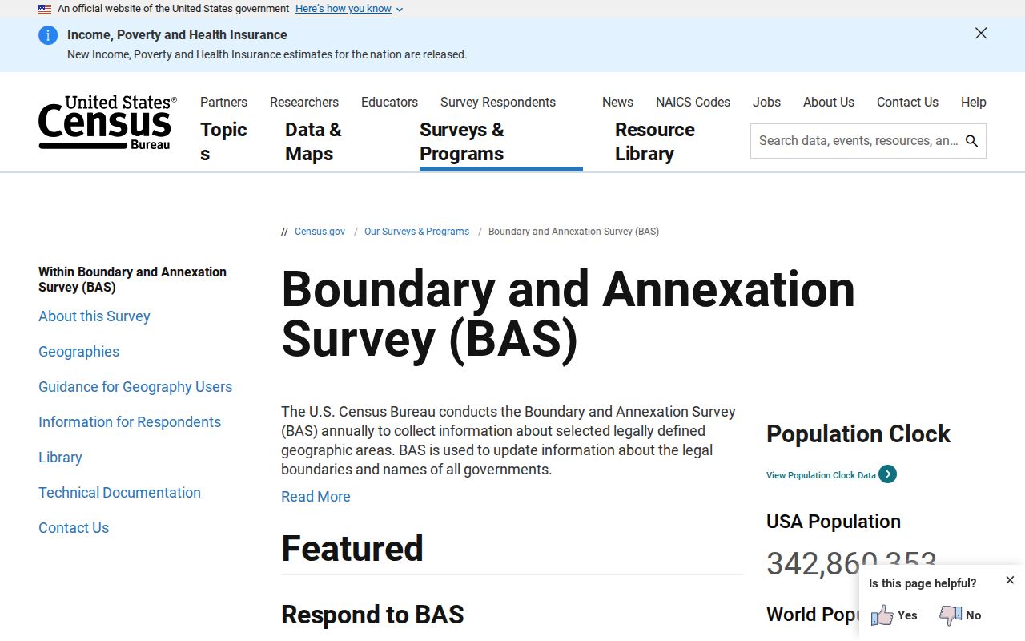Click thumbs-down No feedback button
Viewport: 1025px width, 641px height.
[x=960, y=615]
